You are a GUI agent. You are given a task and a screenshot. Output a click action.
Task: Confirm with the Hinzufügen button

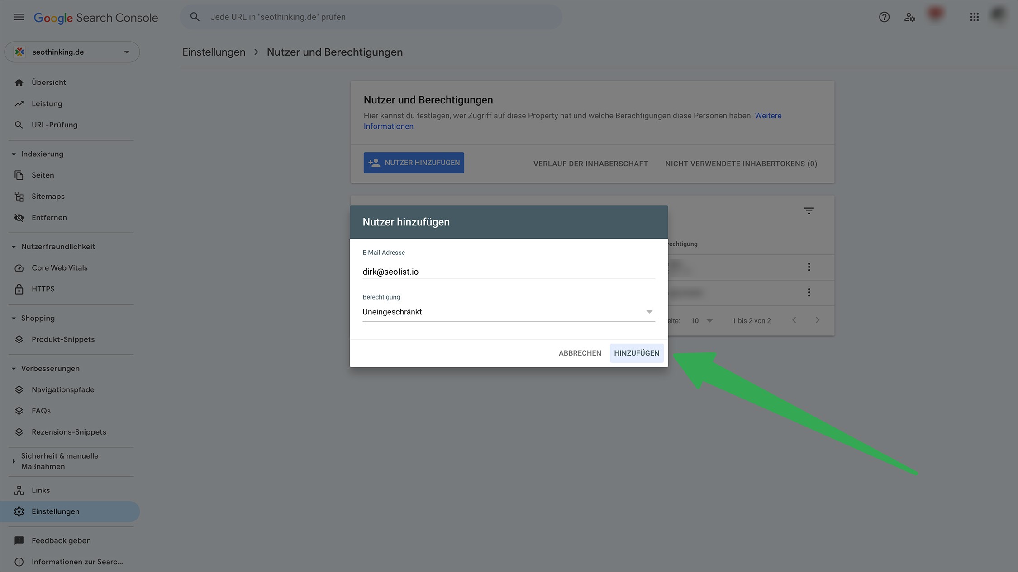tap(636, 353)
